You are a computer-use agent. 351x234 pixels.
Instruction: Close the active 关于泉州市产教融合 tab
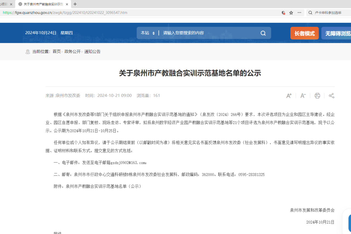(67, 4)
